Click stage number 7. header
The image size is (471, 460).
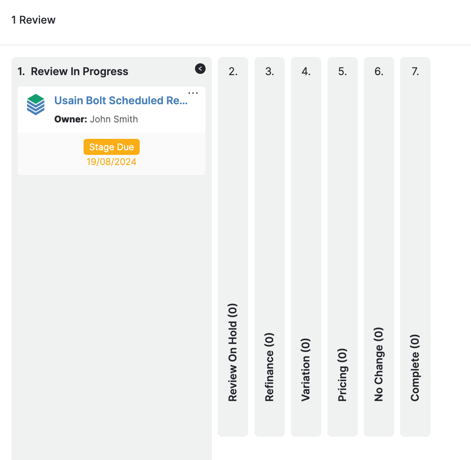pyautogui.click(x=415, y=71)
